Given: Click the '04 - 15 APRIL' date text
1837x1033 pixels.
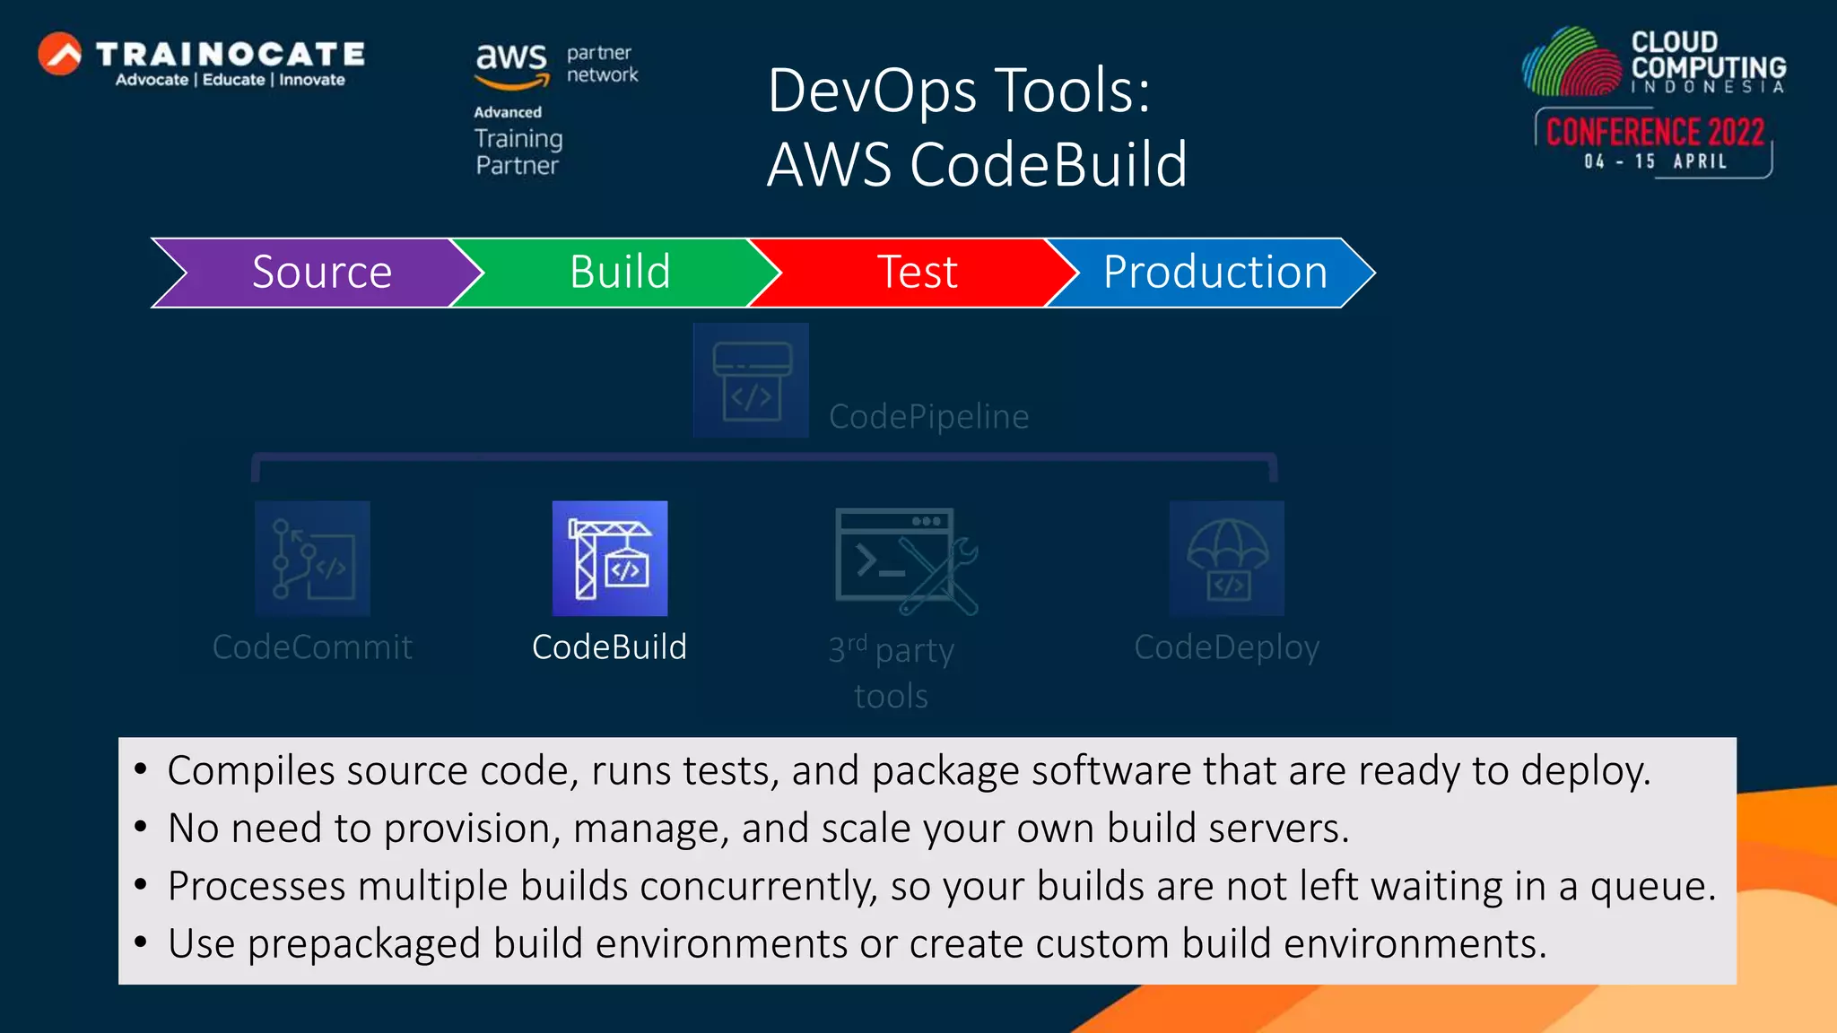Looking at the screenshot, I should coord(1655,161).
